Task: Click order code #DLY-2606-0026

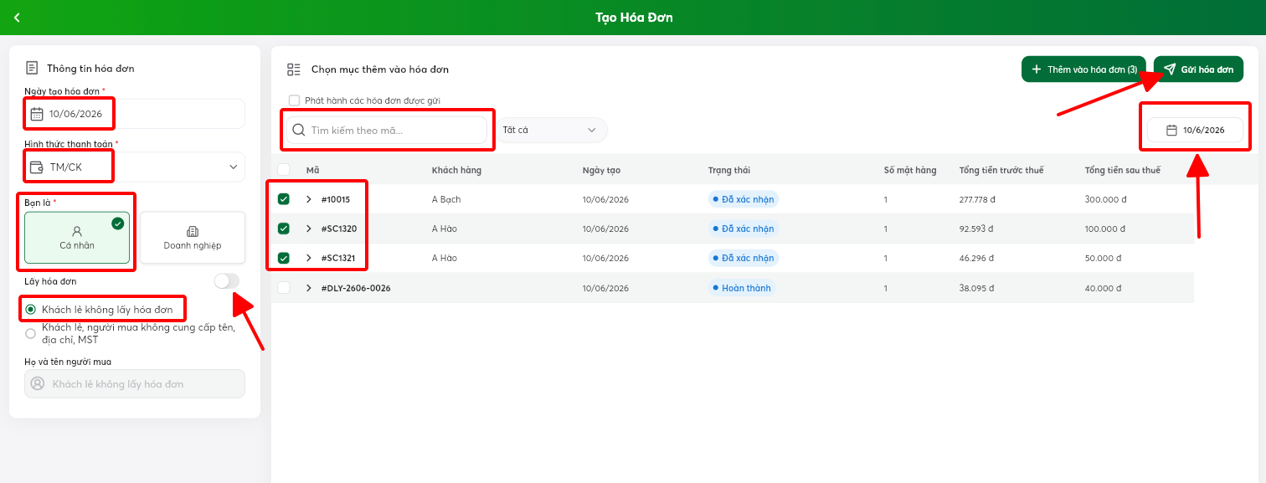Action: 356,288
